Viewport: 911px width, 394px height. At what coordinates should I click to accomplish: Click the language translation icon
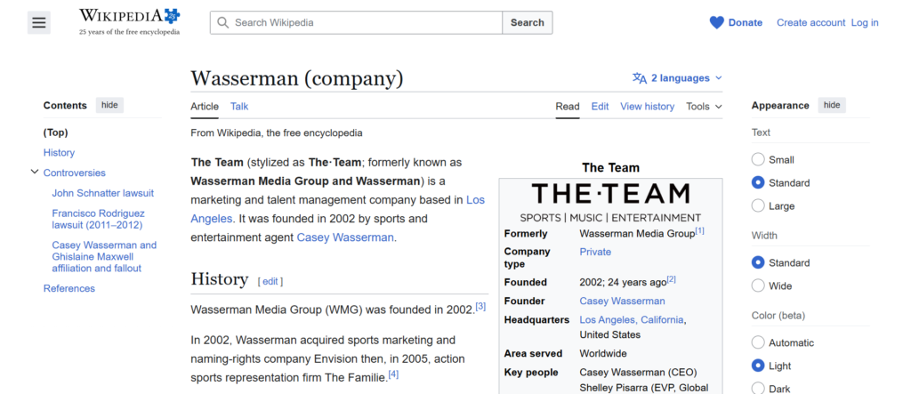pyautogui.click(x=640, y=78)
